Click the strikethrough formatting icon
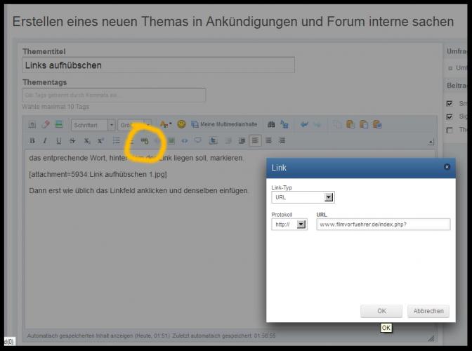 [72, 141]
